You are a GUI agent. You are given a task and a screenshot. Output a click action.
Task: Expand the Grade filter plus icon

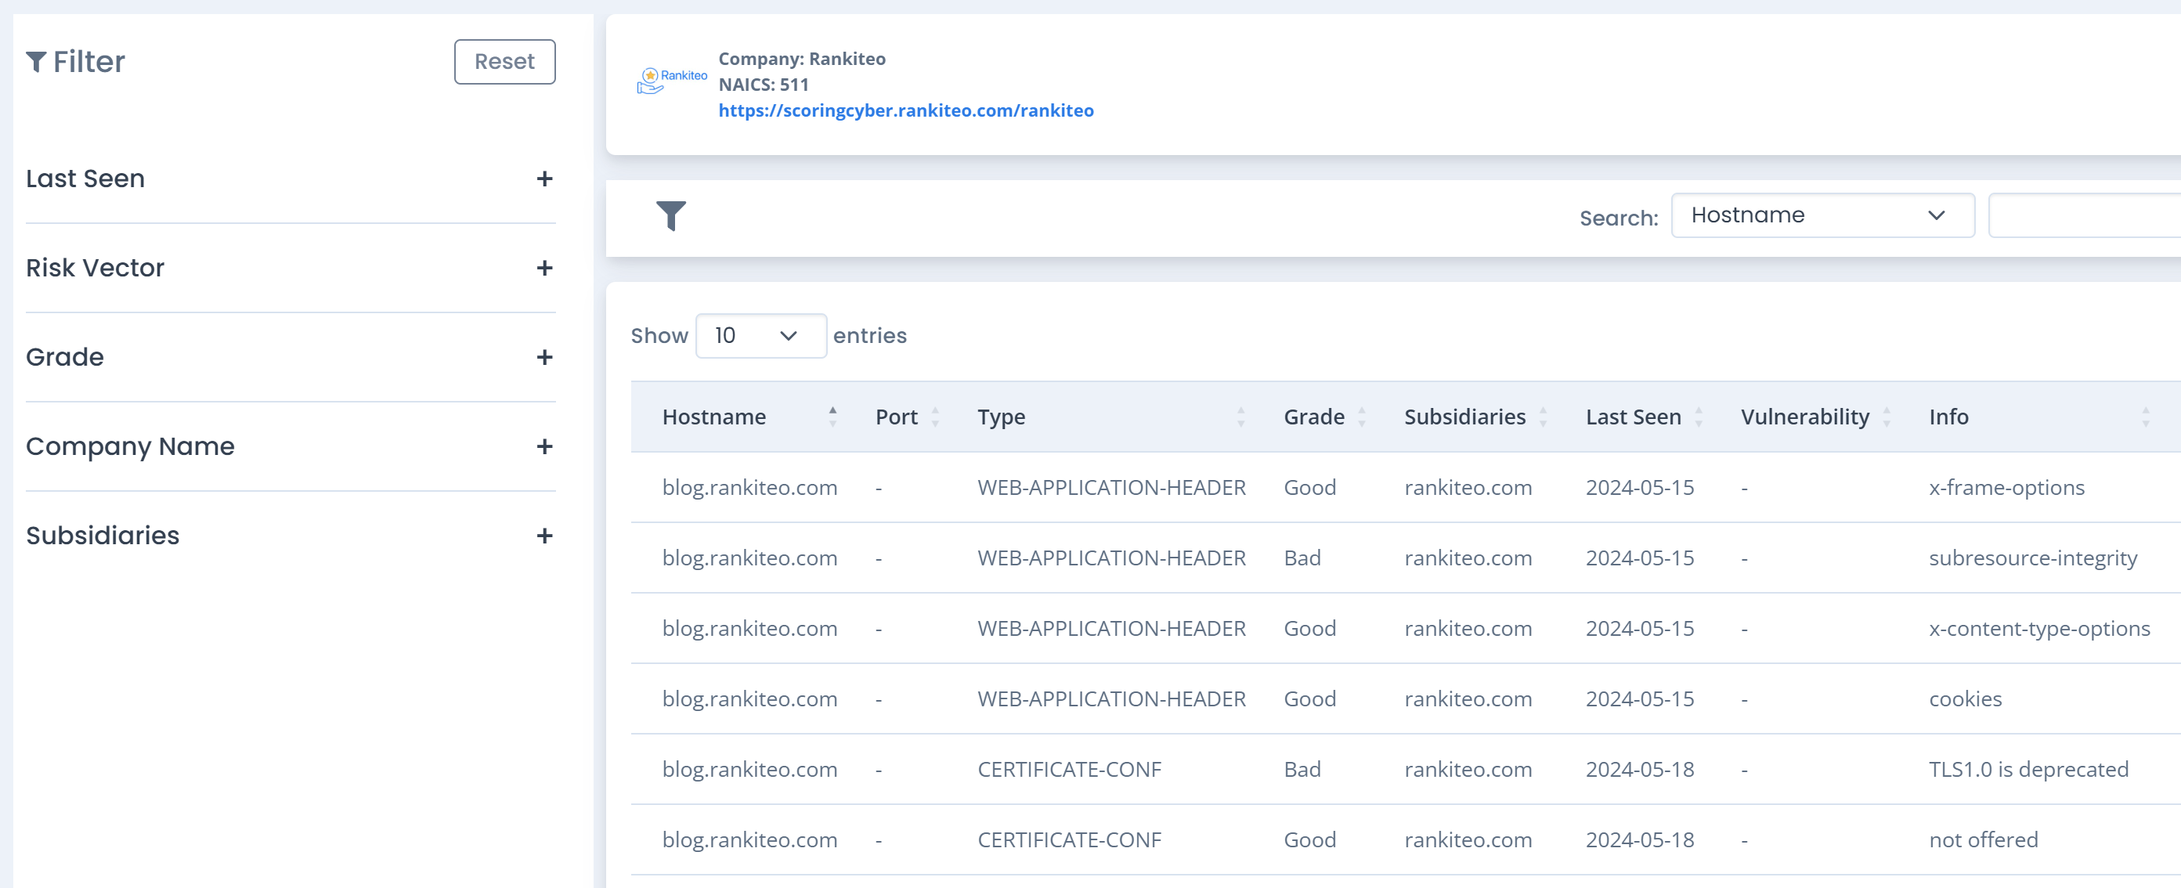pos(544,357)
